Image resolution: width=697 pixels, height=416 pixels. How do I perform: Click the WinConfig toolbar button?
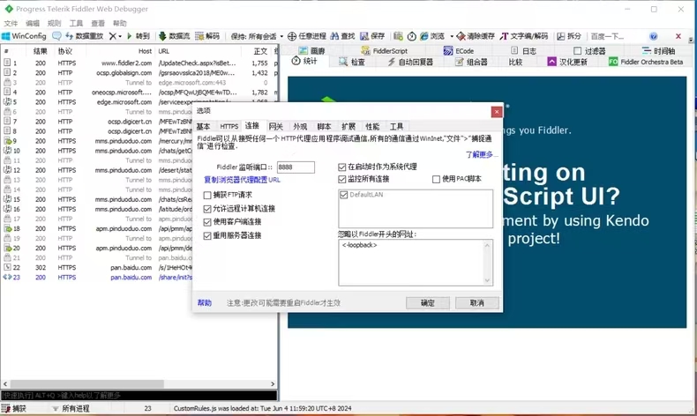coord(24,36)
